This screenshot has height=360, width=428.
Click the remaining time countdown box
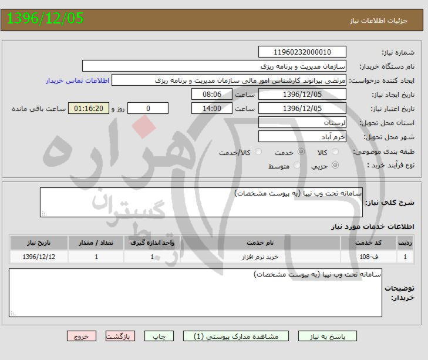click(x=89, y=109)
